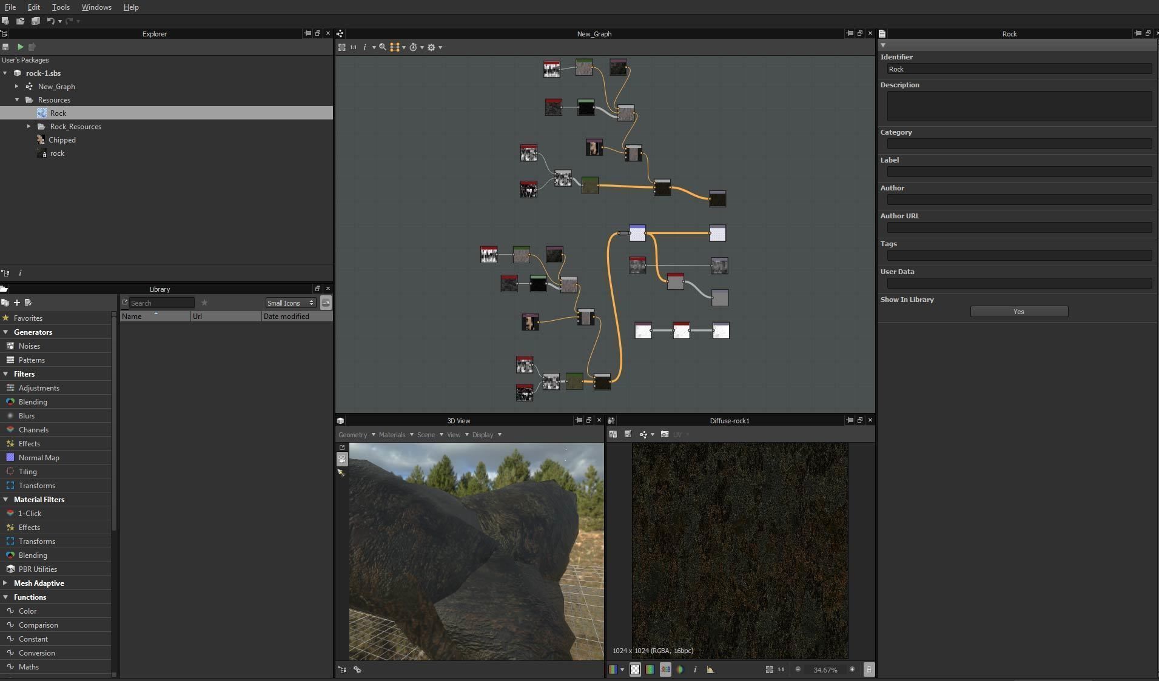1159x681 pixels.
Task: Select Noises under Generators
Action: tap(29, 346)
